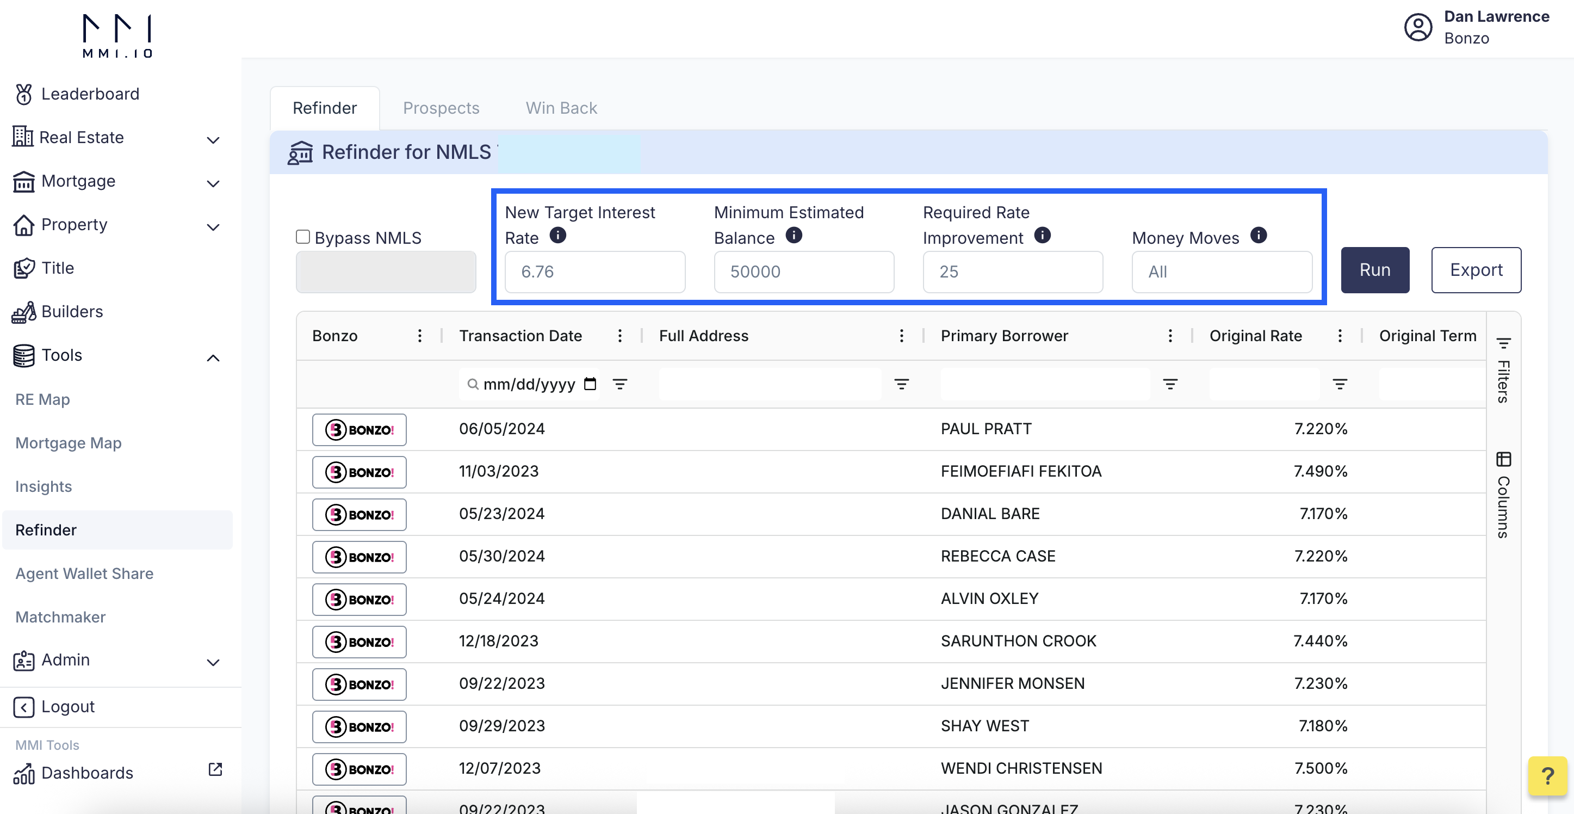Expand the Admin menu chevron
The image size is (1574, 814).
[213, 662]
